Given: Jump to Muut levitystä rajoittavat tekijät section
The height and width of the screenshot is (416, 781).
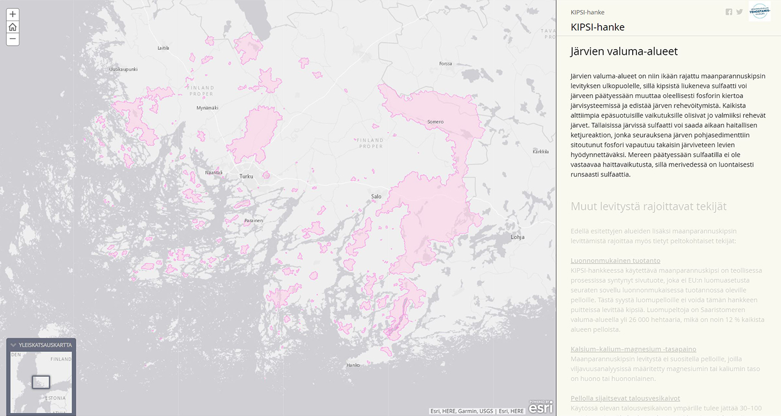Looking at the screenshot, I should pos(648,206).
